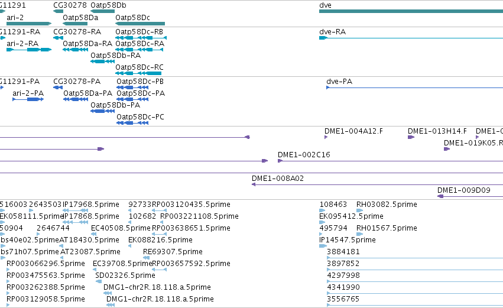Open the 4297998 EST label
The image size is (503, 308).
coord(343,275)
